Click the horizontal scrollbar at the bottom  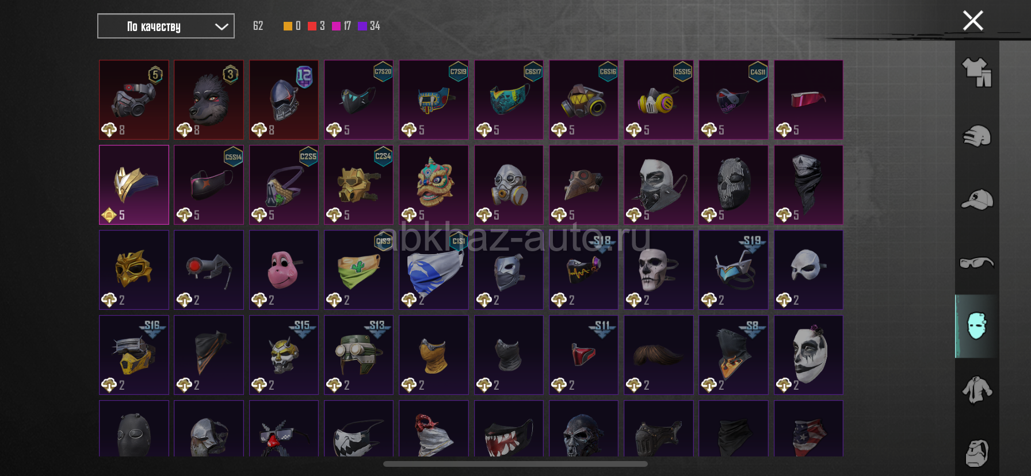pos(515,464)
